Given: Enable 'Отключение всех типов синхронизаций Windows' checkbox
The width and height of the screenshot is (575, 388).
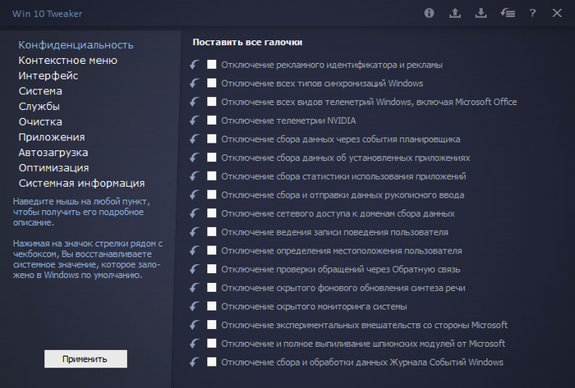Looking at the screenshot, I should (212, 83).
